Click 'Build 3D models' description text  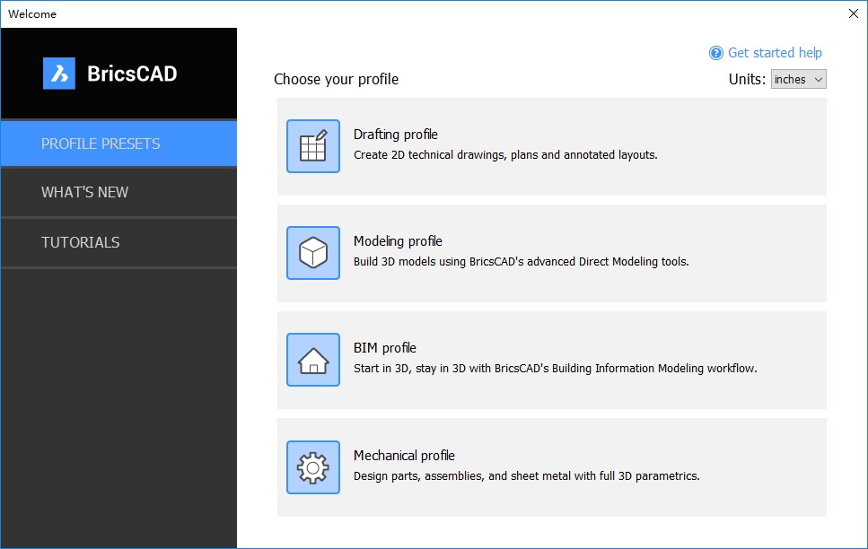pos(521,262)
